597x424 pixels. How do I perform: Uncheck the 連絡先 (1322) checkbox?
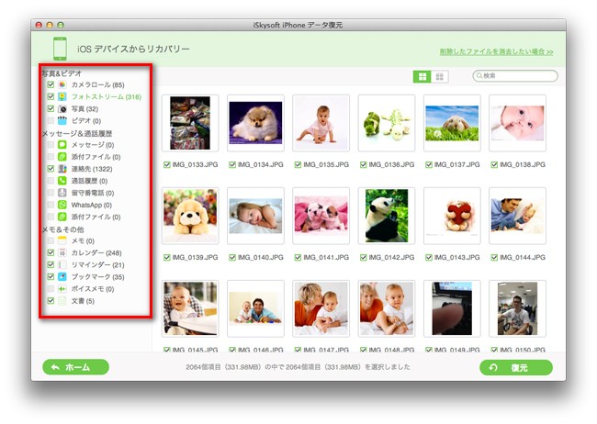[51, 169]
